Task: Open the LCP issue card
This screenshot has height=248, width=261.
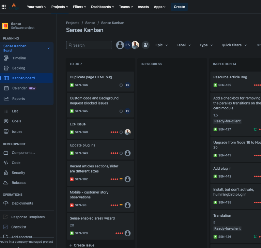Action: tap(100, 129)
